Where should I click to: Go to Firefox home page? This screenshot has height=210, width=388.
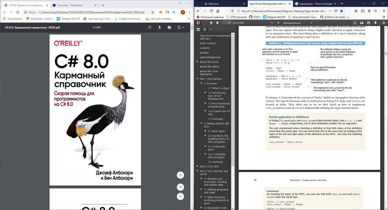[x=218, y=11]
